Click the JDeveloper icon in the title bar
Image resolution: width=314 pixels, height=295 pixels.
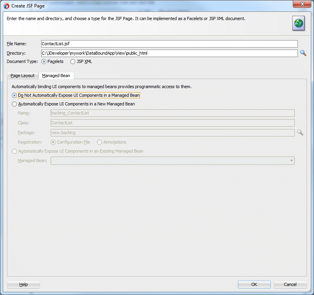(x=6, y=6)
